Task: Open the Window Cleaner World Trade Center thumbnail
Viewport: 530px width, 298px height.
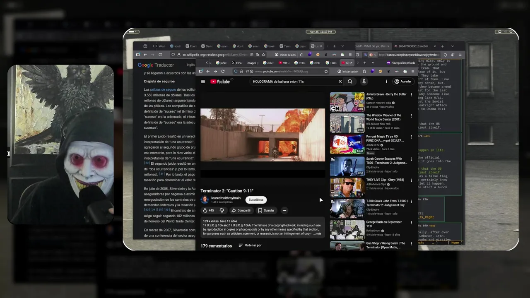Action: tap(347, 123)
